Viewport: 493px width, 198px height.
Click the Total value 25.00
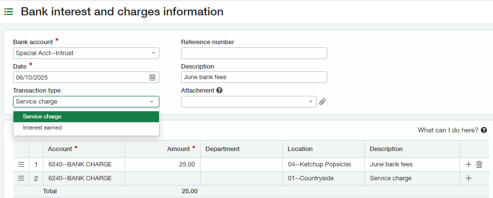click(x=190, y=191)
